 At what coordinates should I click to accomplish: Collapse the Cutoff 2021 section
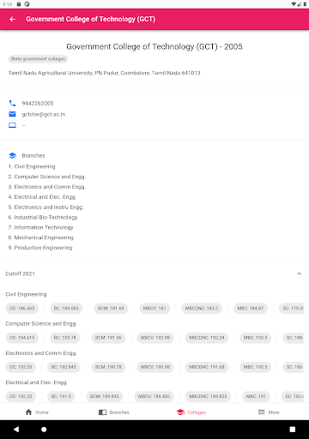tap(300, 274)
